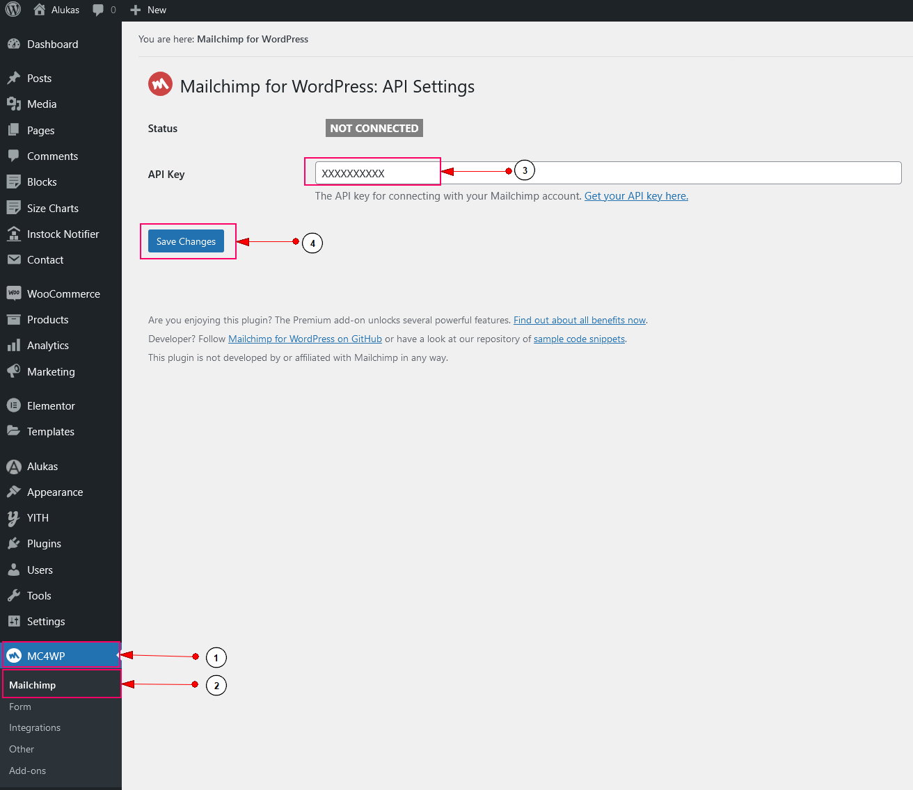The height and width of the screenshot is (790, 913).
Task: Click the WordPress logo icon
Action: (x=13, y=10)
